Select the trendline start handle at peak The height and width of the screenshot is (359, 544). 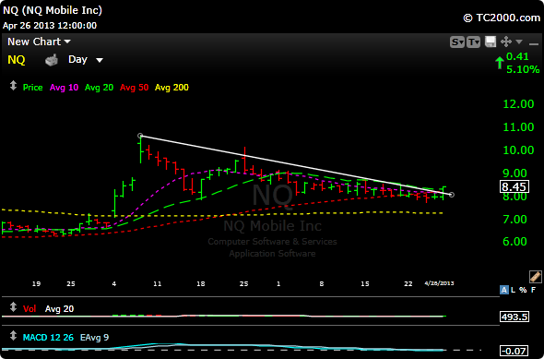tap(140, 136)
